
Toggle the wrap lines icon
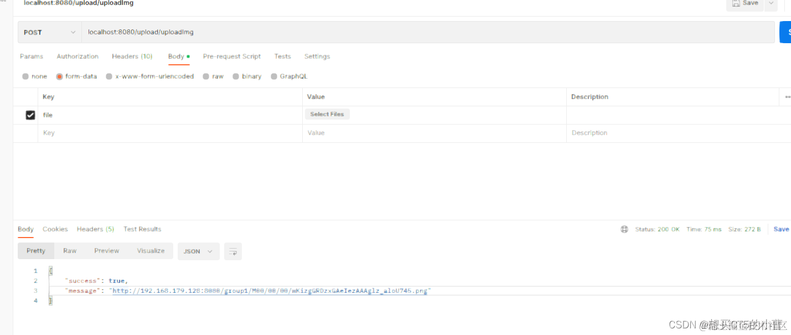[233, 251]
